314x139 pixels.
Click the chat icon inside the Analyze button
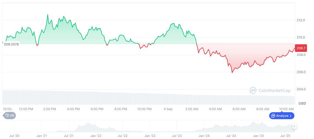tap(273, 116)
